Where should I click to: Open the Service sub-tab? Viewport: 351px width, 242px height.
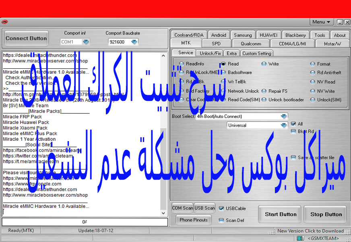coord(185,53)
